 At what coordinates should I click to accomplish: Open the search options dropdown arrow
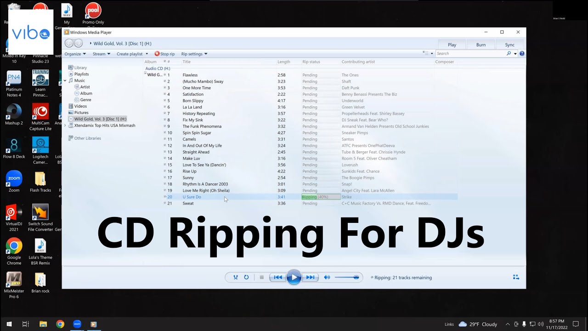(x=515, y=54)
